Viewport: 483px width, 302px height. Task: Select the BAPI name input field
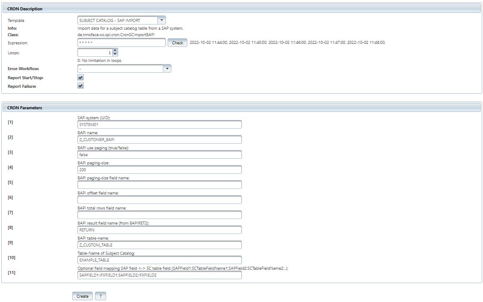point(159,140)
